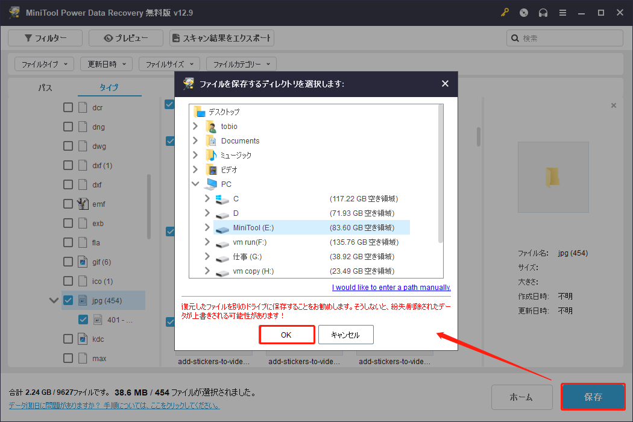
Task: Expand the tobio folder node
Action: point(195,127)
